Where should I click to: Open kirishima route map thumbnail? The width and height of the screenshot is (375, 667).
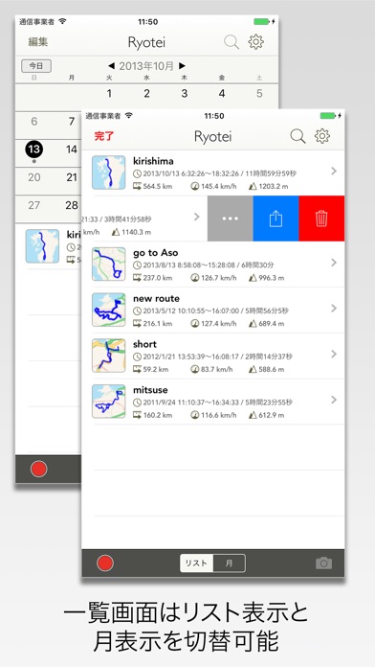coord(109,172)
